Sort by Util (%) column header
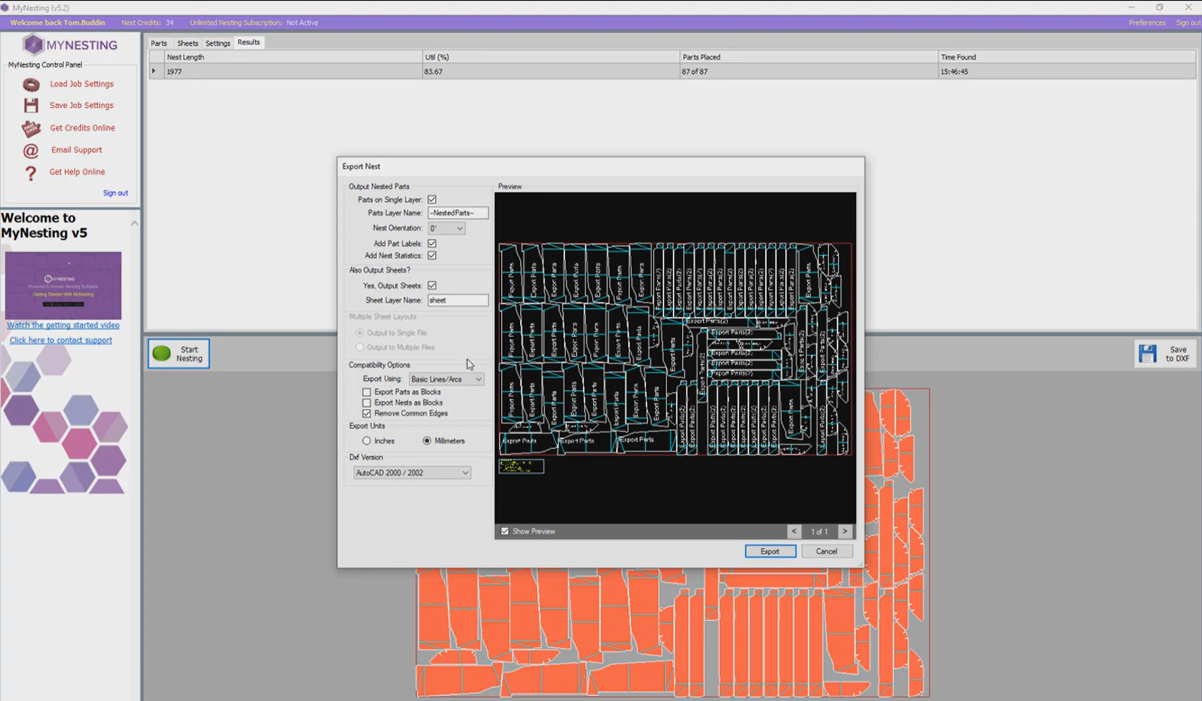Screen dimensions: 1202x701 point(551,57)
